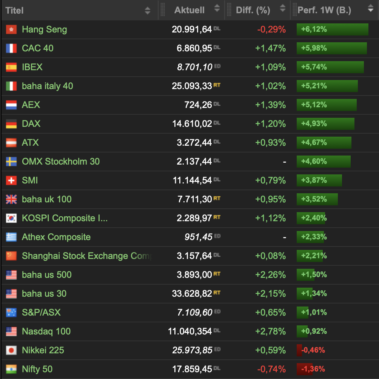Open the Shanghai Stock Exchange Composite link
This screenshot has width=379, height=379.
(87, 256)
